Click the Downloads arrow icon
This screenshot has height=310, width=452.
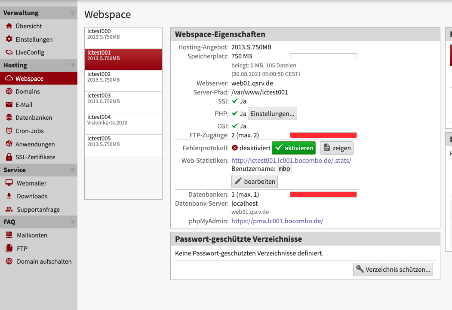tap(9, 196)
